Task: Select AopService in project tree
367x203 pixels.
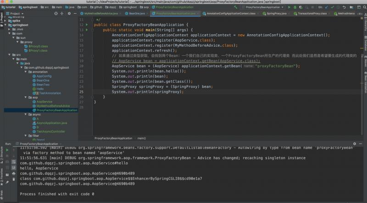Action: click(x=42, y=102)
